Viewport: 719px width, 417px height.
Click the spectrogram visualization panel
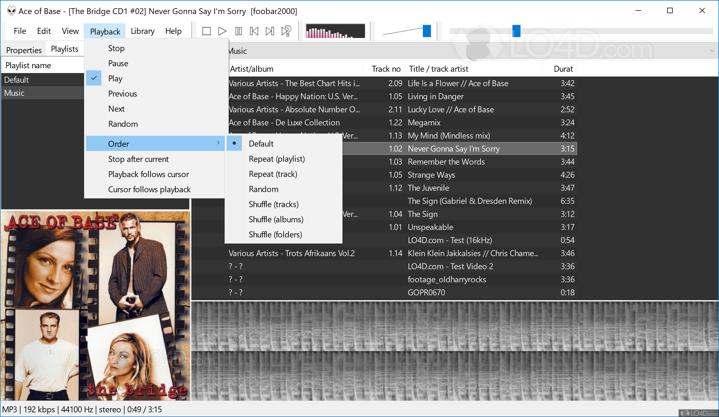[x=454, y=351]
